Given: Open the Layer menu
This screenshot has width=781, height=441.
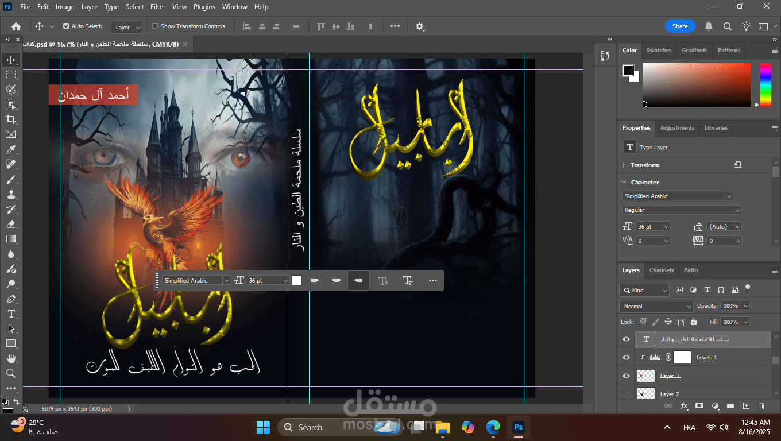Looking at the screenshot, I should tap(90, 7).
